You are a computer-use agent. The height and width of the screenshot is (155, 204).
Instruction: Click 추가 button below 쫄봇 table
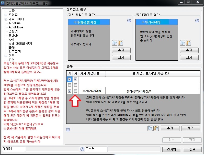(x=170, y=128)
